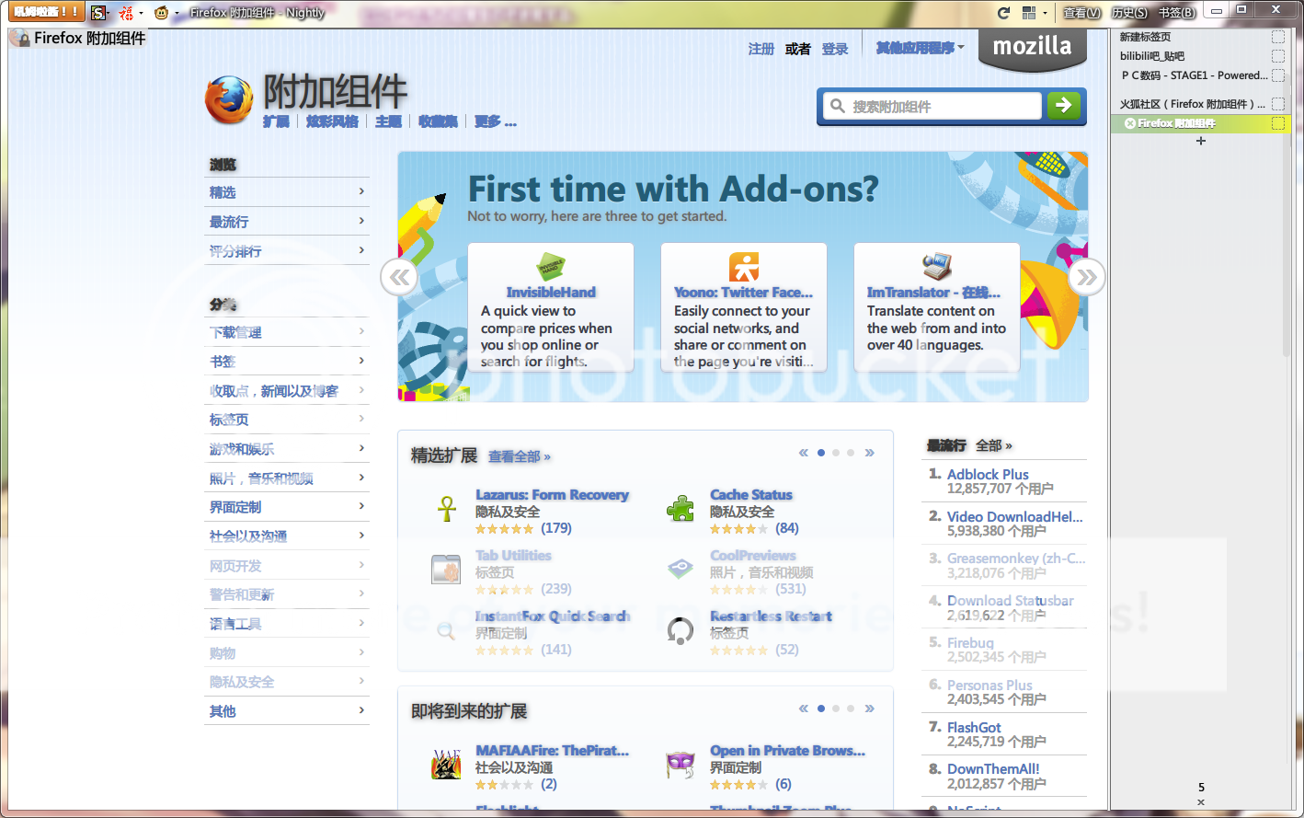The image size is (1304, 818).
Task: Open the tab groups grid icon
Action: click(1029, 13)
